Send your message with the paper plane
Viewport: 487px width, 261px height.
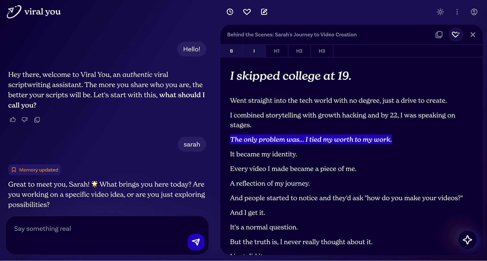pyautogui.click(x=196, y=242)
